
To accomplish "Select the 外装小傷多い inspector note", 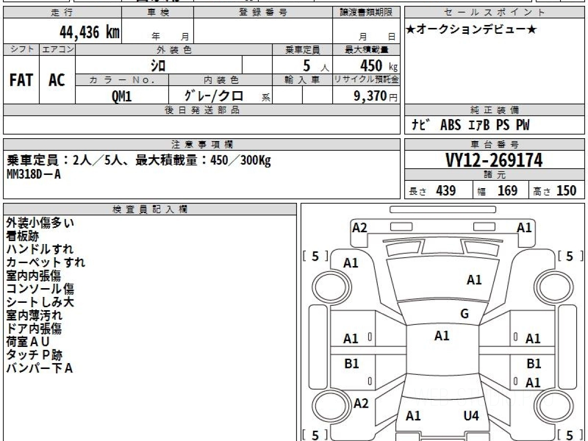I will pyautogui.click(x=41, y=223).
